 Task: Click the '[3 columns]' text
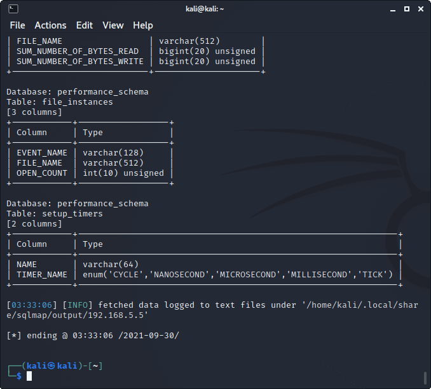(34, 112)
